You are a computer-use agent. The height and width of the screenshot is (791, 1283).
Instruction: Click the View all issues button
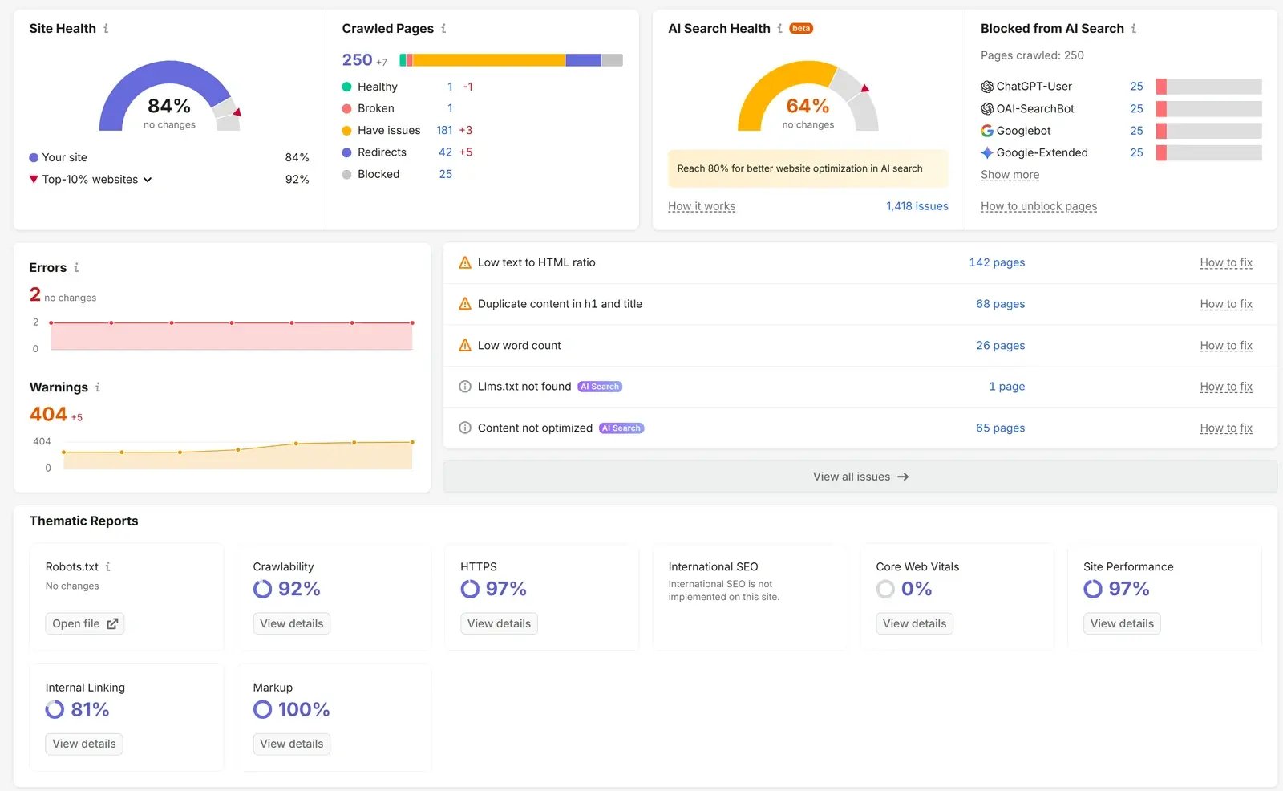tap(860, 477)
